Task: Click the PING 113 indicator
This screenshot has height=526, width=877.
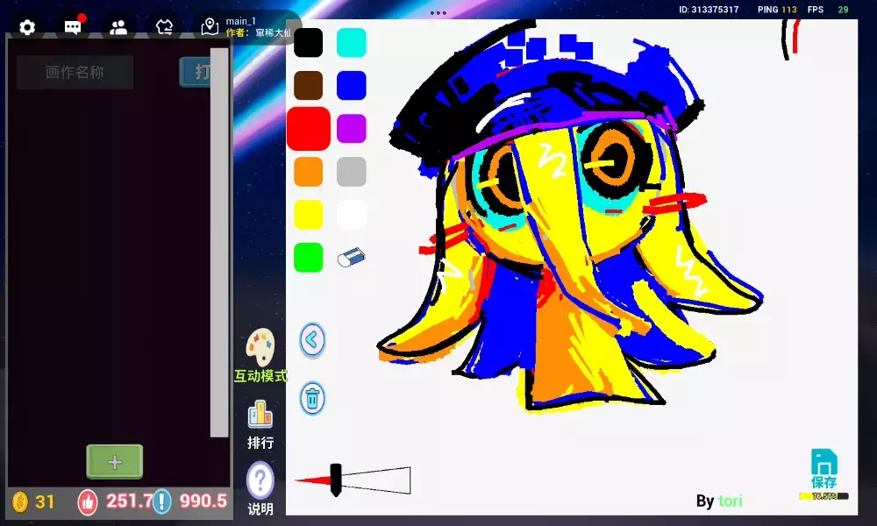Action: (777, 10)
